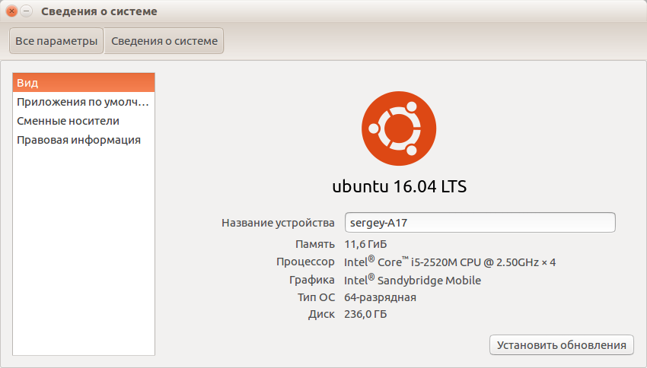The width and height of the screenshot is (647, 368).
Task: Click the "Диск" label
Action: click(x=321, y=315)
